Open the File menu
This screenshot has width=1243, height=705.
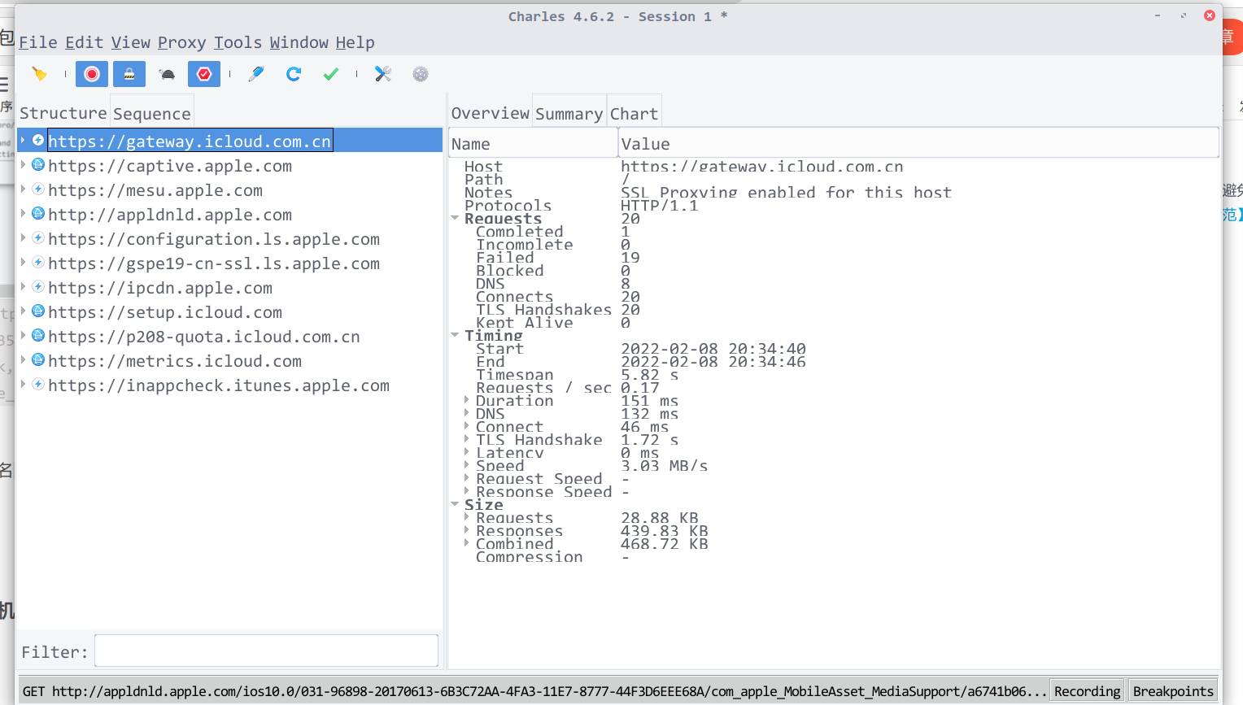pos(38,42)
